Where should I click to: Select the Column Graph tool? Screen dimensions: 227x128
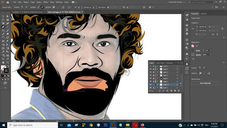(7, 55)
